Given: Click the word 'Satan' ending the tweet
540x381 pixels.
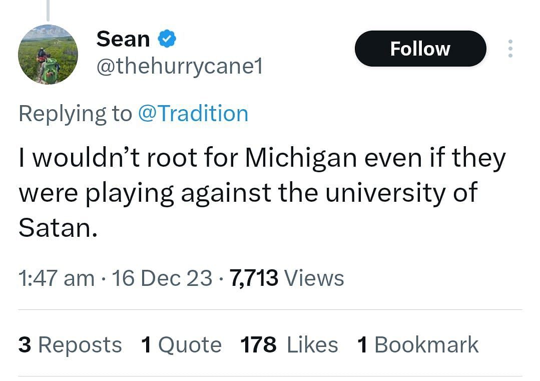Looking at the screenshot, I should click(54, 227).
